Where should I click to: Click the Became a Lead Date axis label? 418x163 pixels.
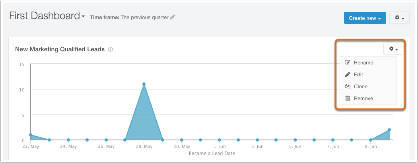click(x=212, y=153)
